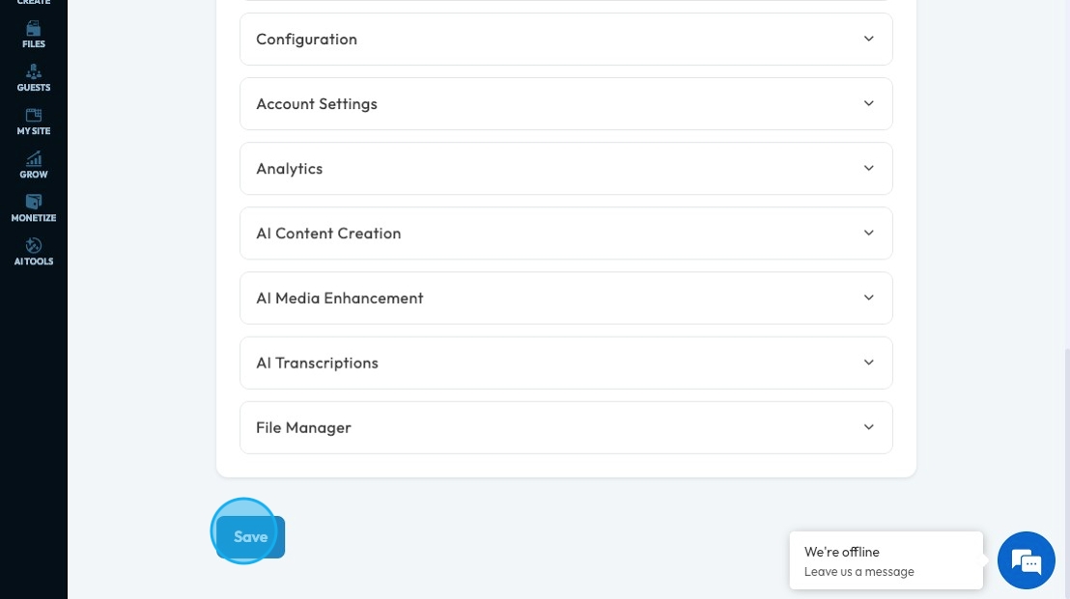Expand the Analytics section chevron
1070x599 pixels.
coord(868,168)
